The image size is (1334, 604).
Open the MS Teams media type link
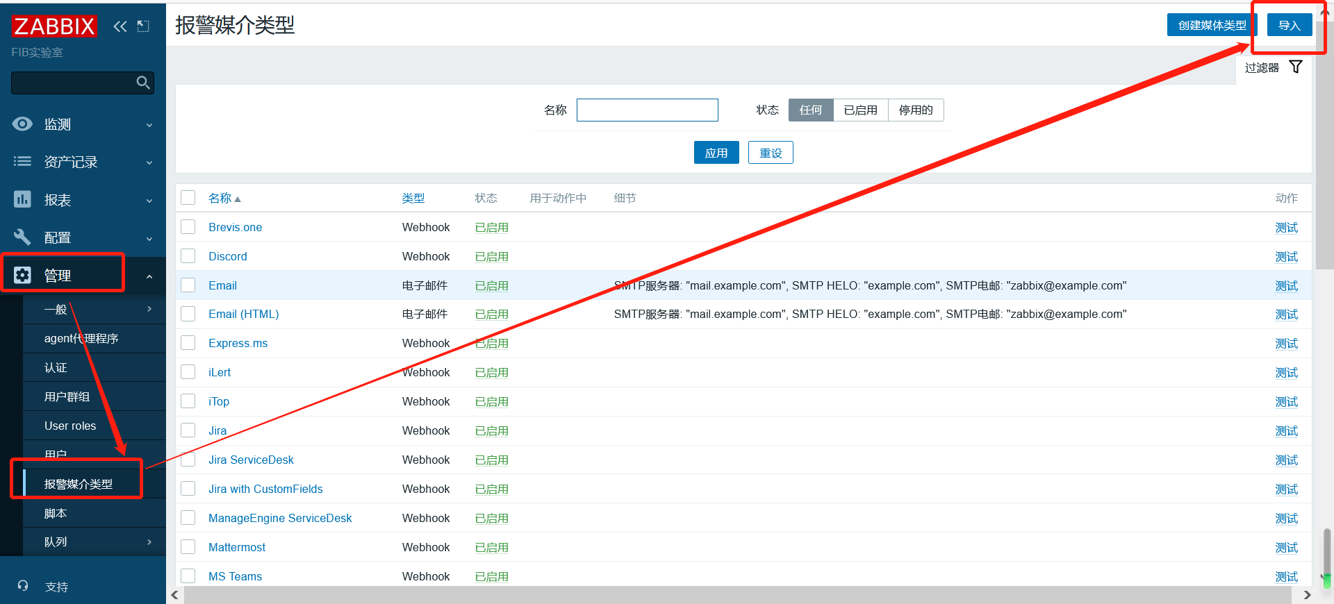(235, 576)
